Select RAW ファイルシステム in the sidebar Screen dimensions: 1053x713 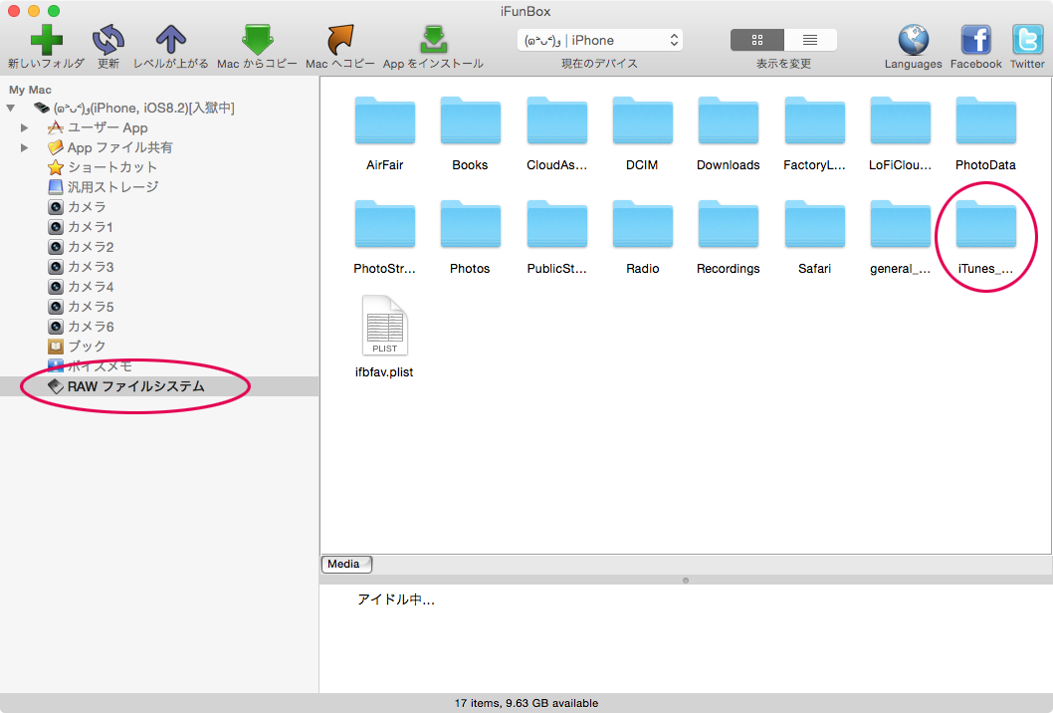[x=159, y=386]
